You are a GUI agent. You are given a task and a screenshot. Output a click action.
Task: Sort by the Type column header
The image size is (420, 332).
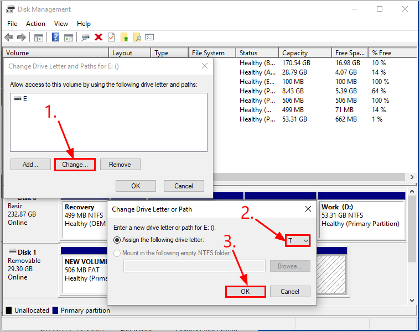click(169, 53)
